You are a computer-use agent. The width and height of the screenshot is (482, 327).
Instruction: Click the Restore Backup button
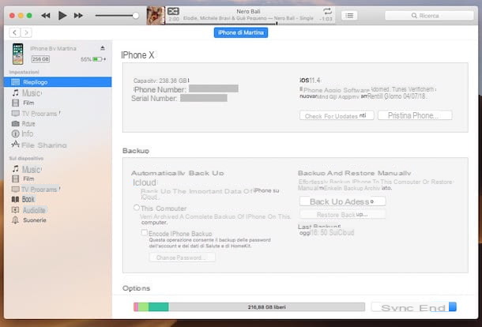[342, 215]
